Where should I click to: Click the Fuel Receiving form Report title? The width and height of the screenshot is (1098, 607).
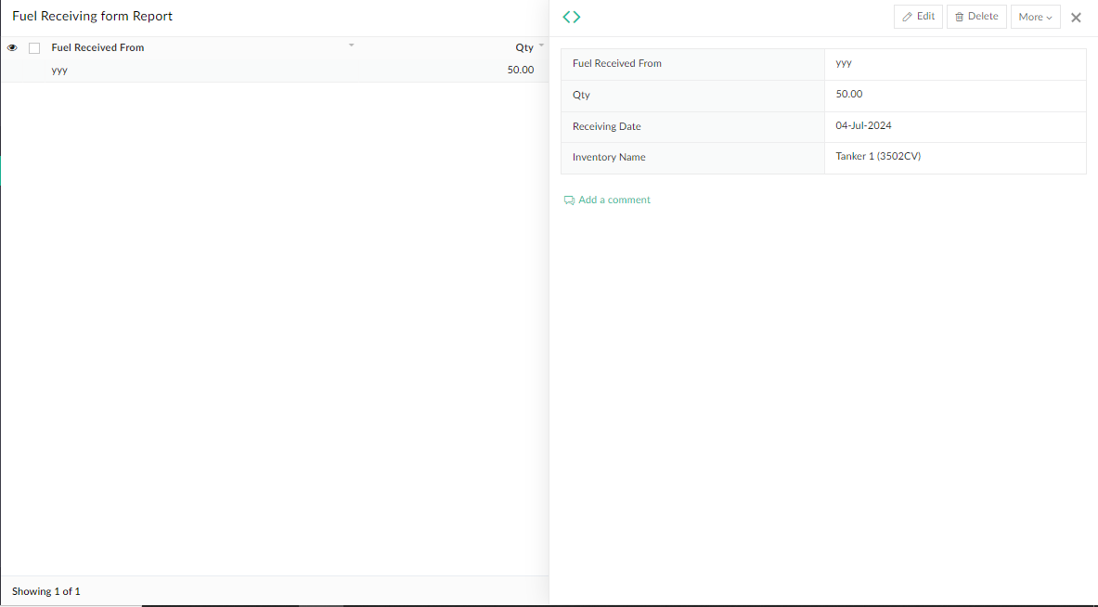[92, 16]
